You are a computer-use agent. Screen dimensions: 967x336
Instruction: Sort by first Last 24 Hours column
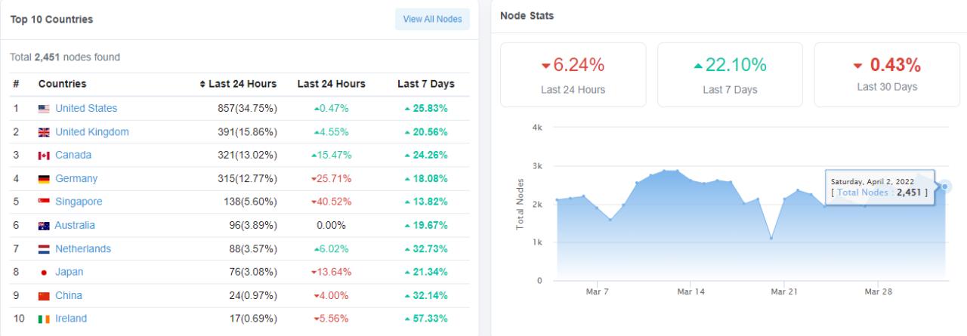click(238, 84)
